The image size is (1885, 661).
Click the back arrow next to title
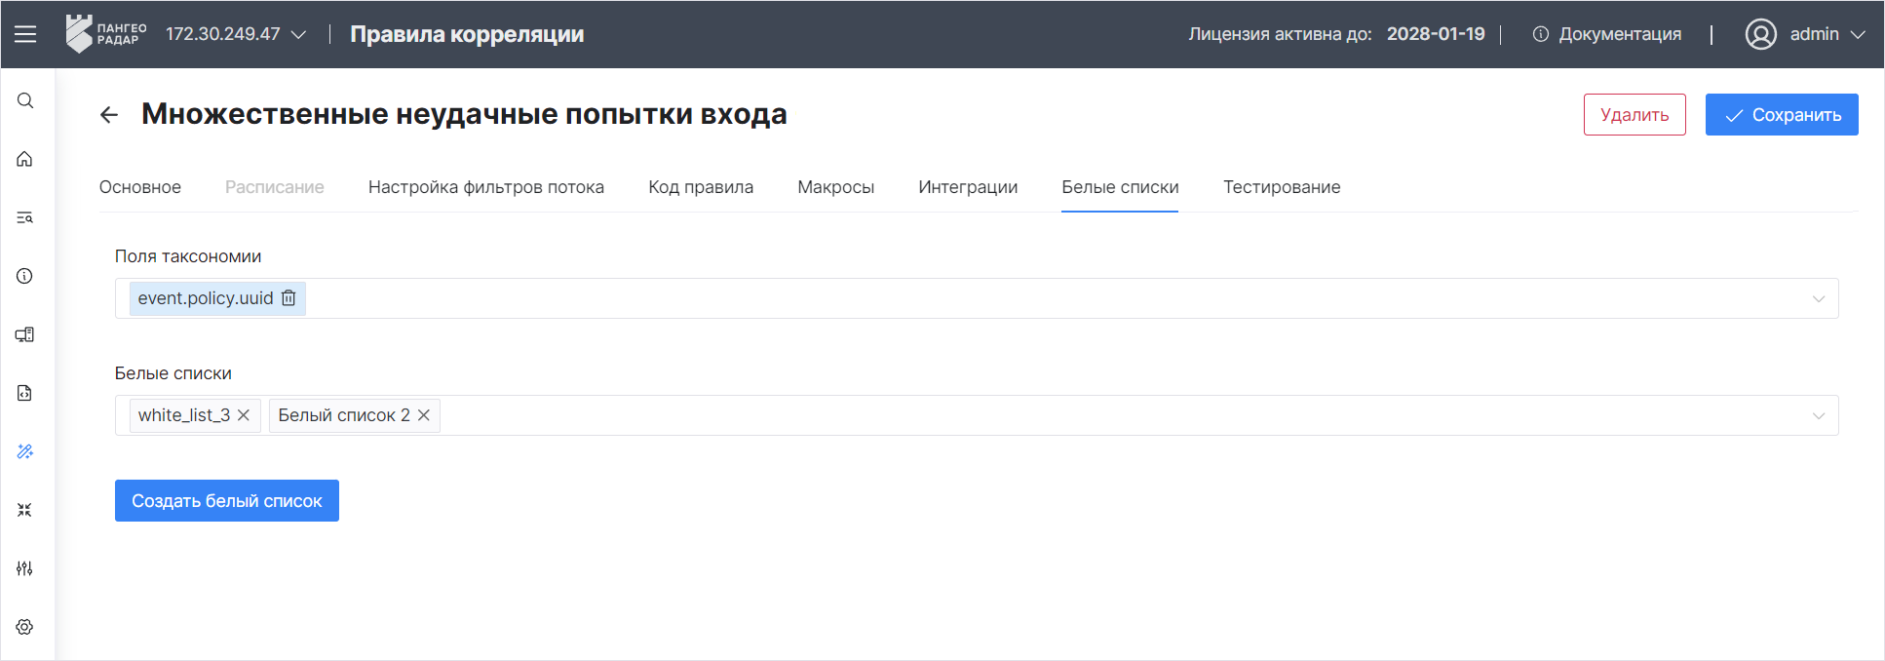(109, 115)
